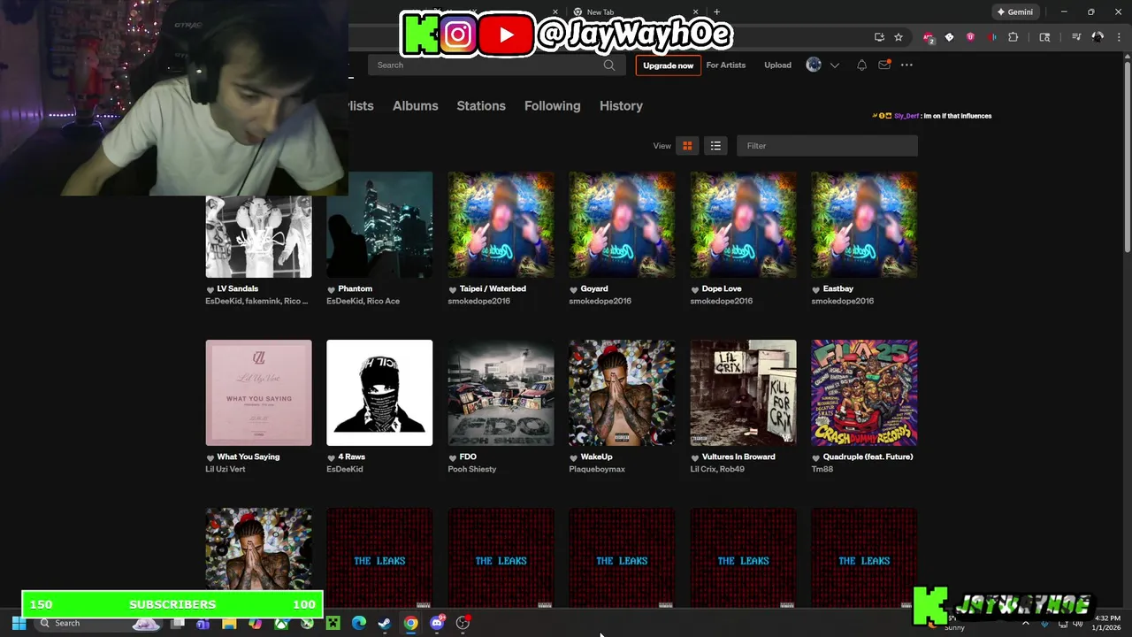The image size is (1132, 637).
Task: Open the Chrome extensions puzzle icon
Action: (1013, 37)
